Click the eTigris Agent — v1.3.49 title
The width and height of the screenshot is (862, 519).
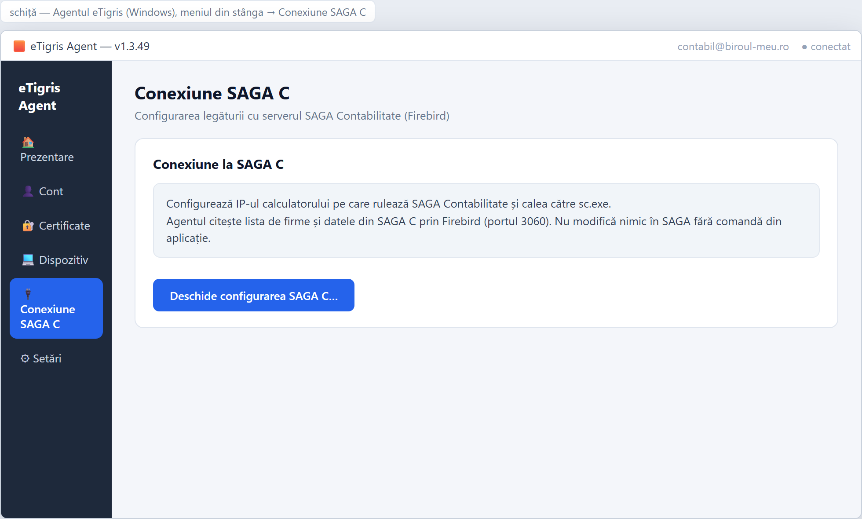click(90, 46)
